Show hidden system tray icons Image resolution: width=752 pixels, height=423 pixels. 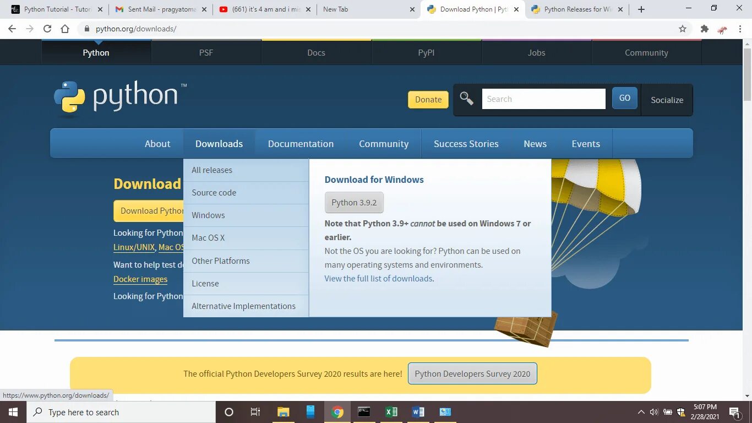(641, 412)
